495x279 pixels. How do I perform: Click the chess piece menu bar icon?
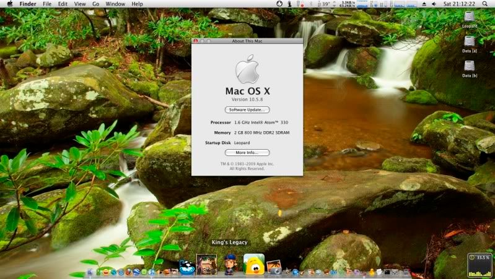pos(289,4)
